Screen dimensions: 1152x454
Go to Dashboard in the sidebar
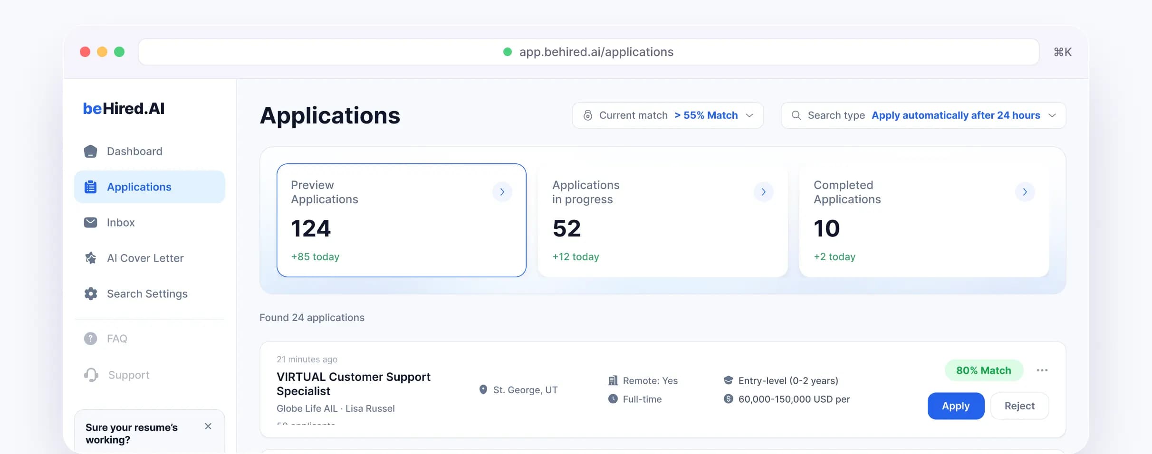point(150,151)
